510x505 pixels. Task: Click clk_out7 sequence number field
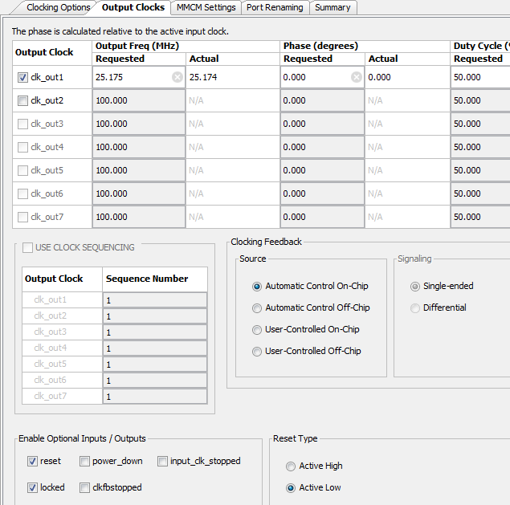155,397
